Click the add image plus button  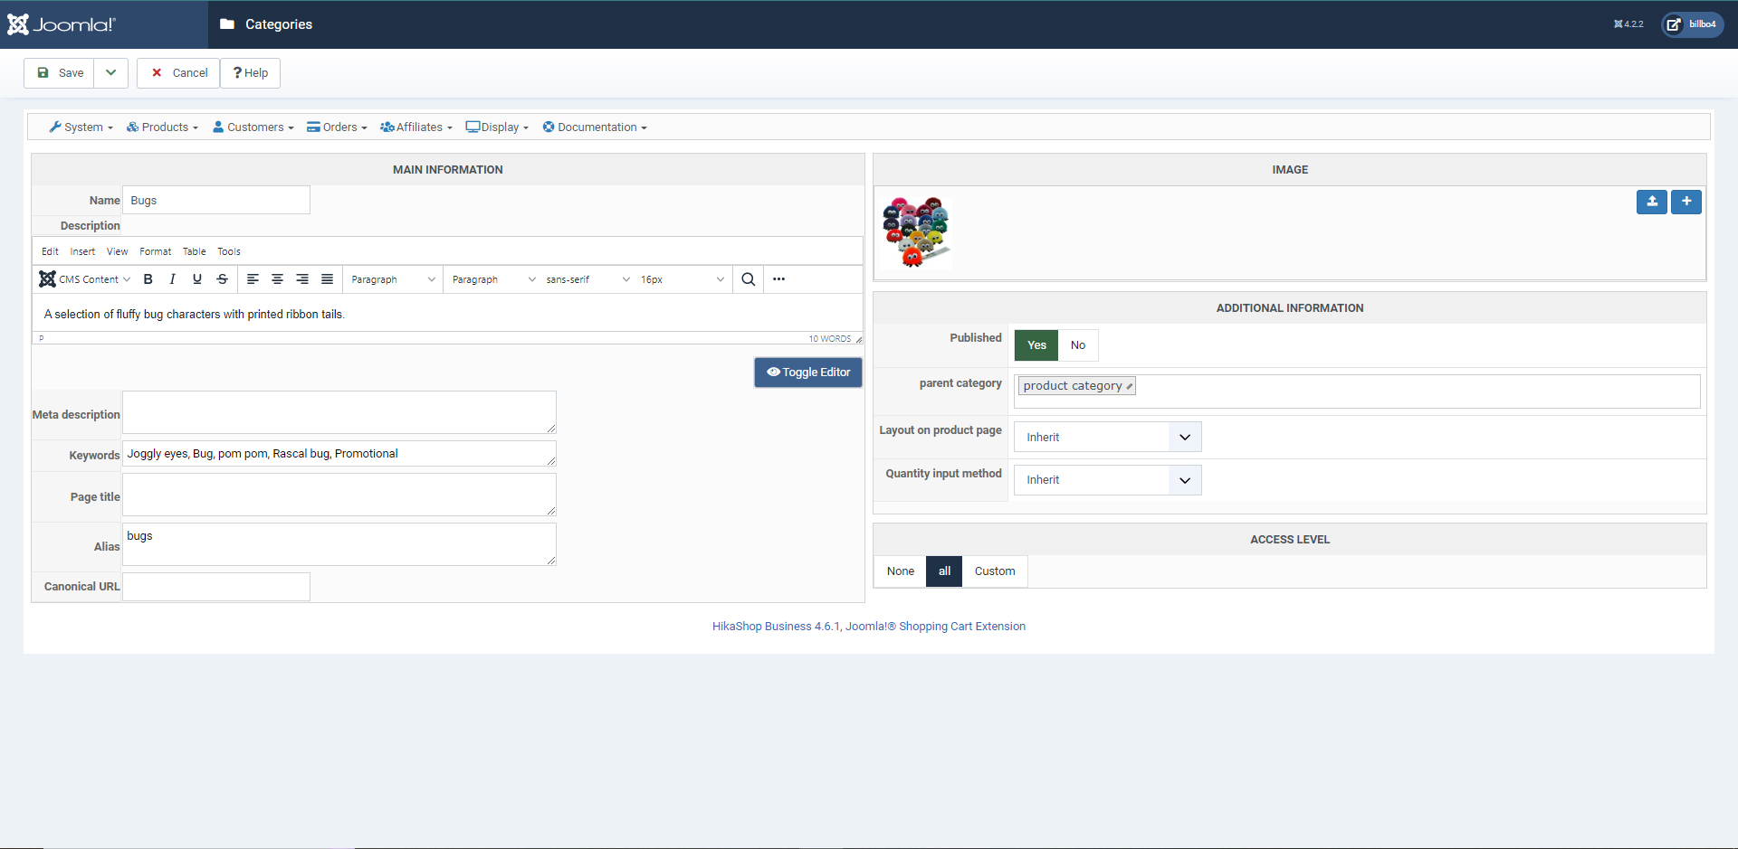click(x=1686, y=202)
